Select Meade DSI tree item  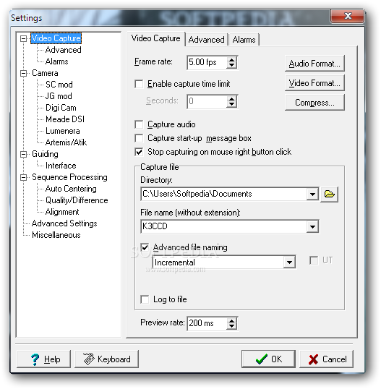[65, 119]
